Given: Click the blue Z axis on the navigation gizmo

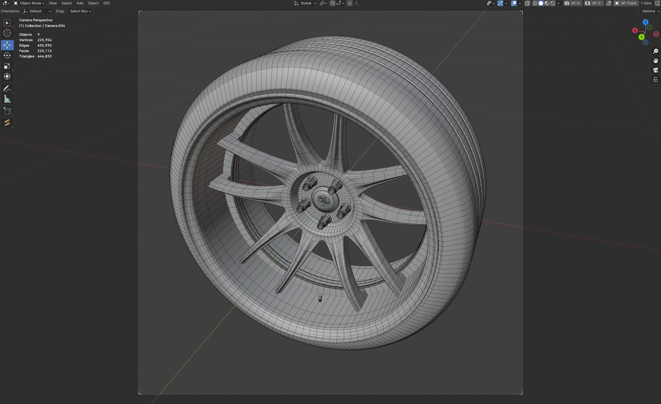Looking at the screenshot, I should [645, 22].
